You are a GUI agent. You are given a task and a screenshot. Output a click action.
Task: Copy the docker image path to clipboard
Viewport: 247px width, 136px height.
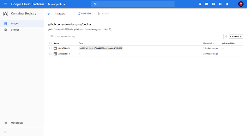tap(110, 30)
